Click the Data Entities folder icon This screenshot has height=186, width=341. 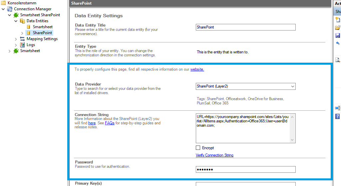(x=22, y=21)
